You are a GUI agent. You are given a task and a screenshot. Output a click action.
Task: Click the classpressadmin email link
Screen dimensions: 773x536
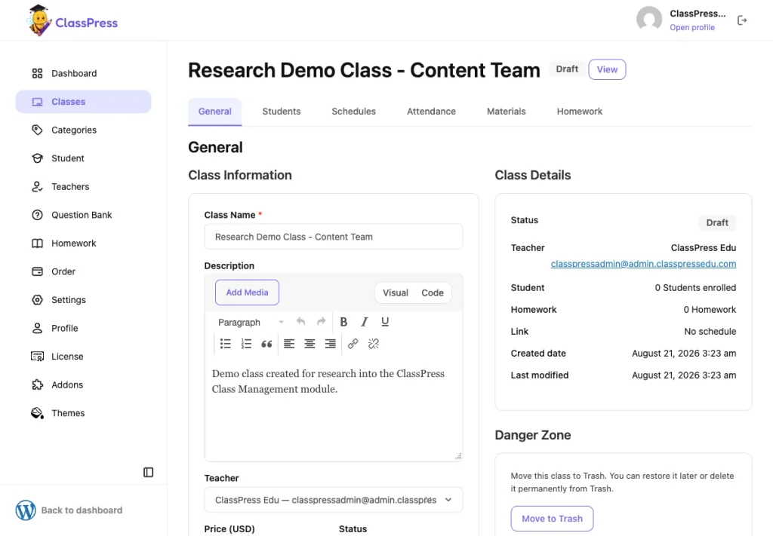tap(643, 264)
